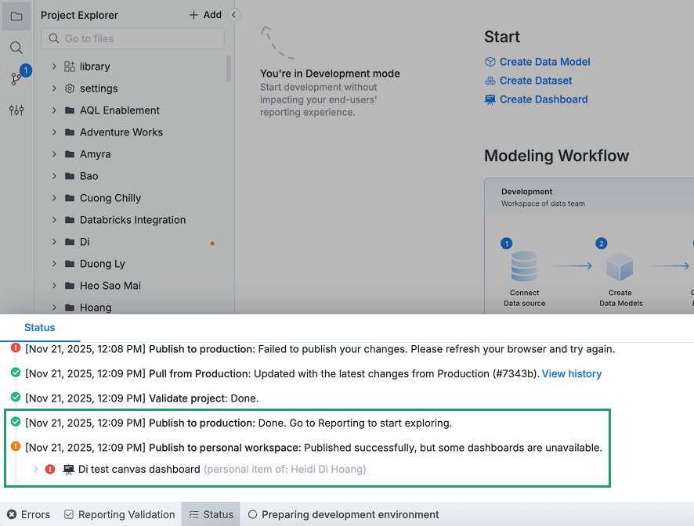The width and height of the screenshot is (694, 526).
Task: Click the error icon on Publish to production entry
Action: [x=14, y=348]
